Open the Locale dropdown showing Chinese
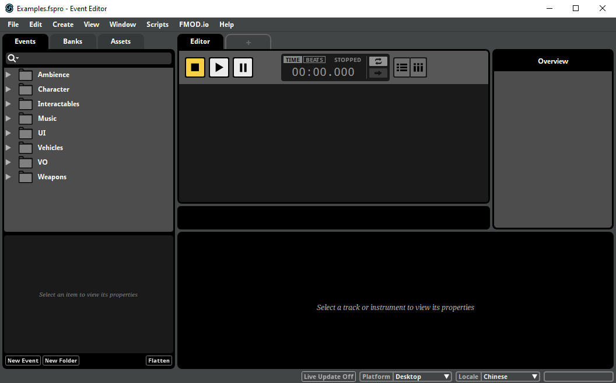This screenshot has height=383, width=616. coord(510,377)
